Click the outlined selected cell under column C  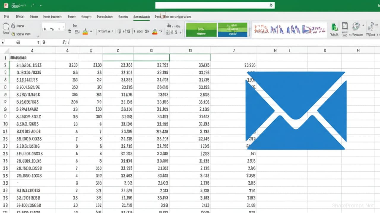(x=118, y=57)
